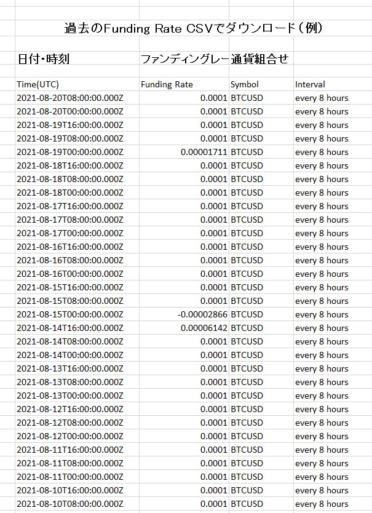372x513 pixels.
Task: Select the timestamp cell 2021-08-19T00:00:00.000Z
Action: point(70,152)
